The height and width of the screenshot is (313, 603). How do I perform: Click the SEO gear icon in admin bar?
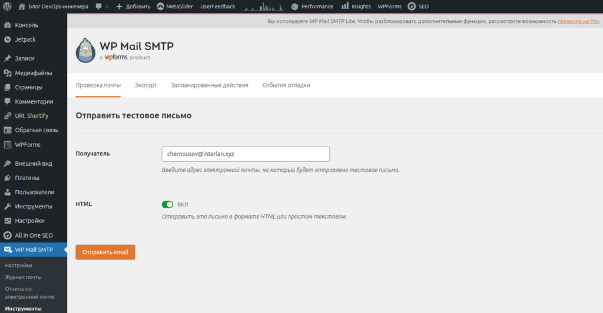pos(412,6)
